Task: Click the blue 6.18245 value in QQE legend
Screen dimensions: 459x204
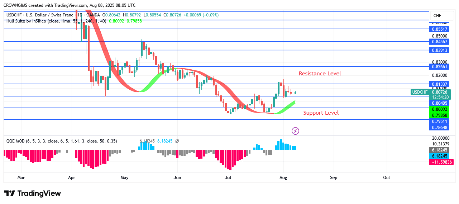Action: coord(165,141)
